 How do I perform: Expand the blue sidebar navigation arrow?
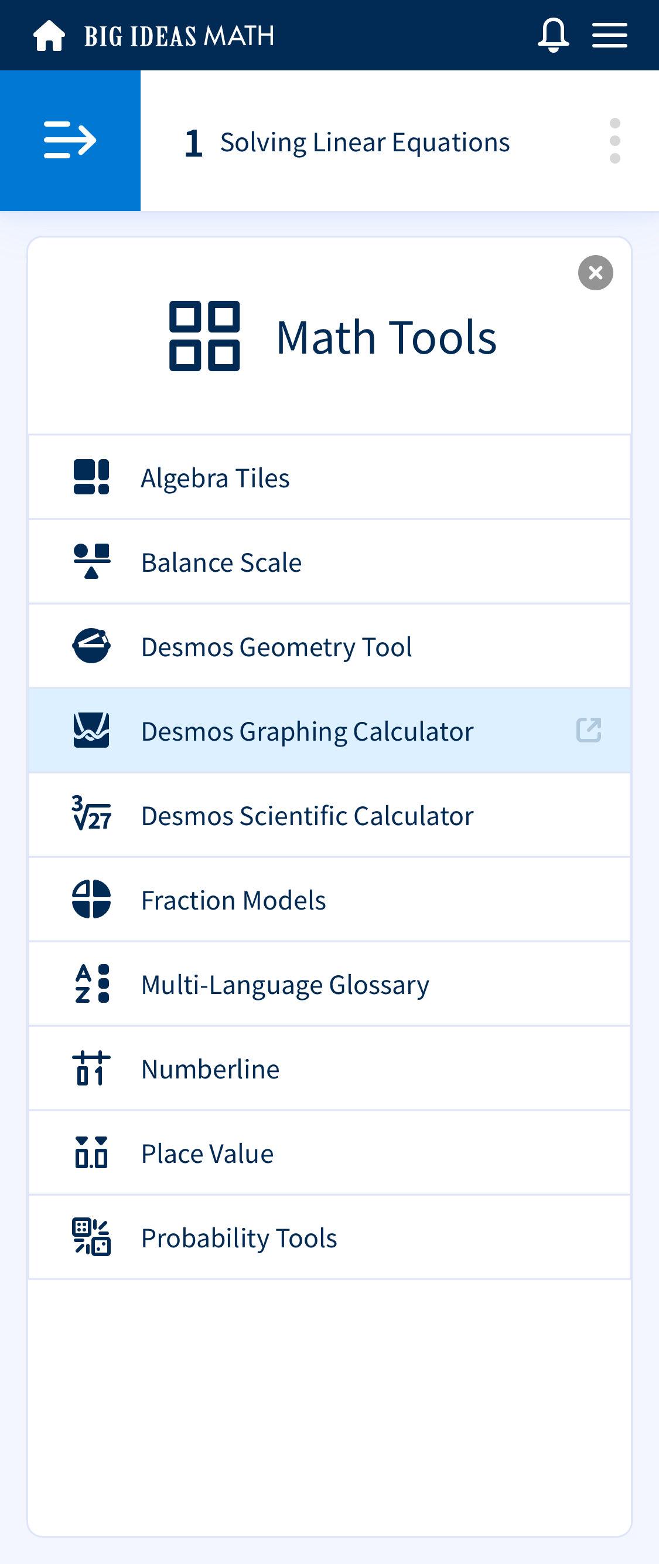(x=70, y=140)
